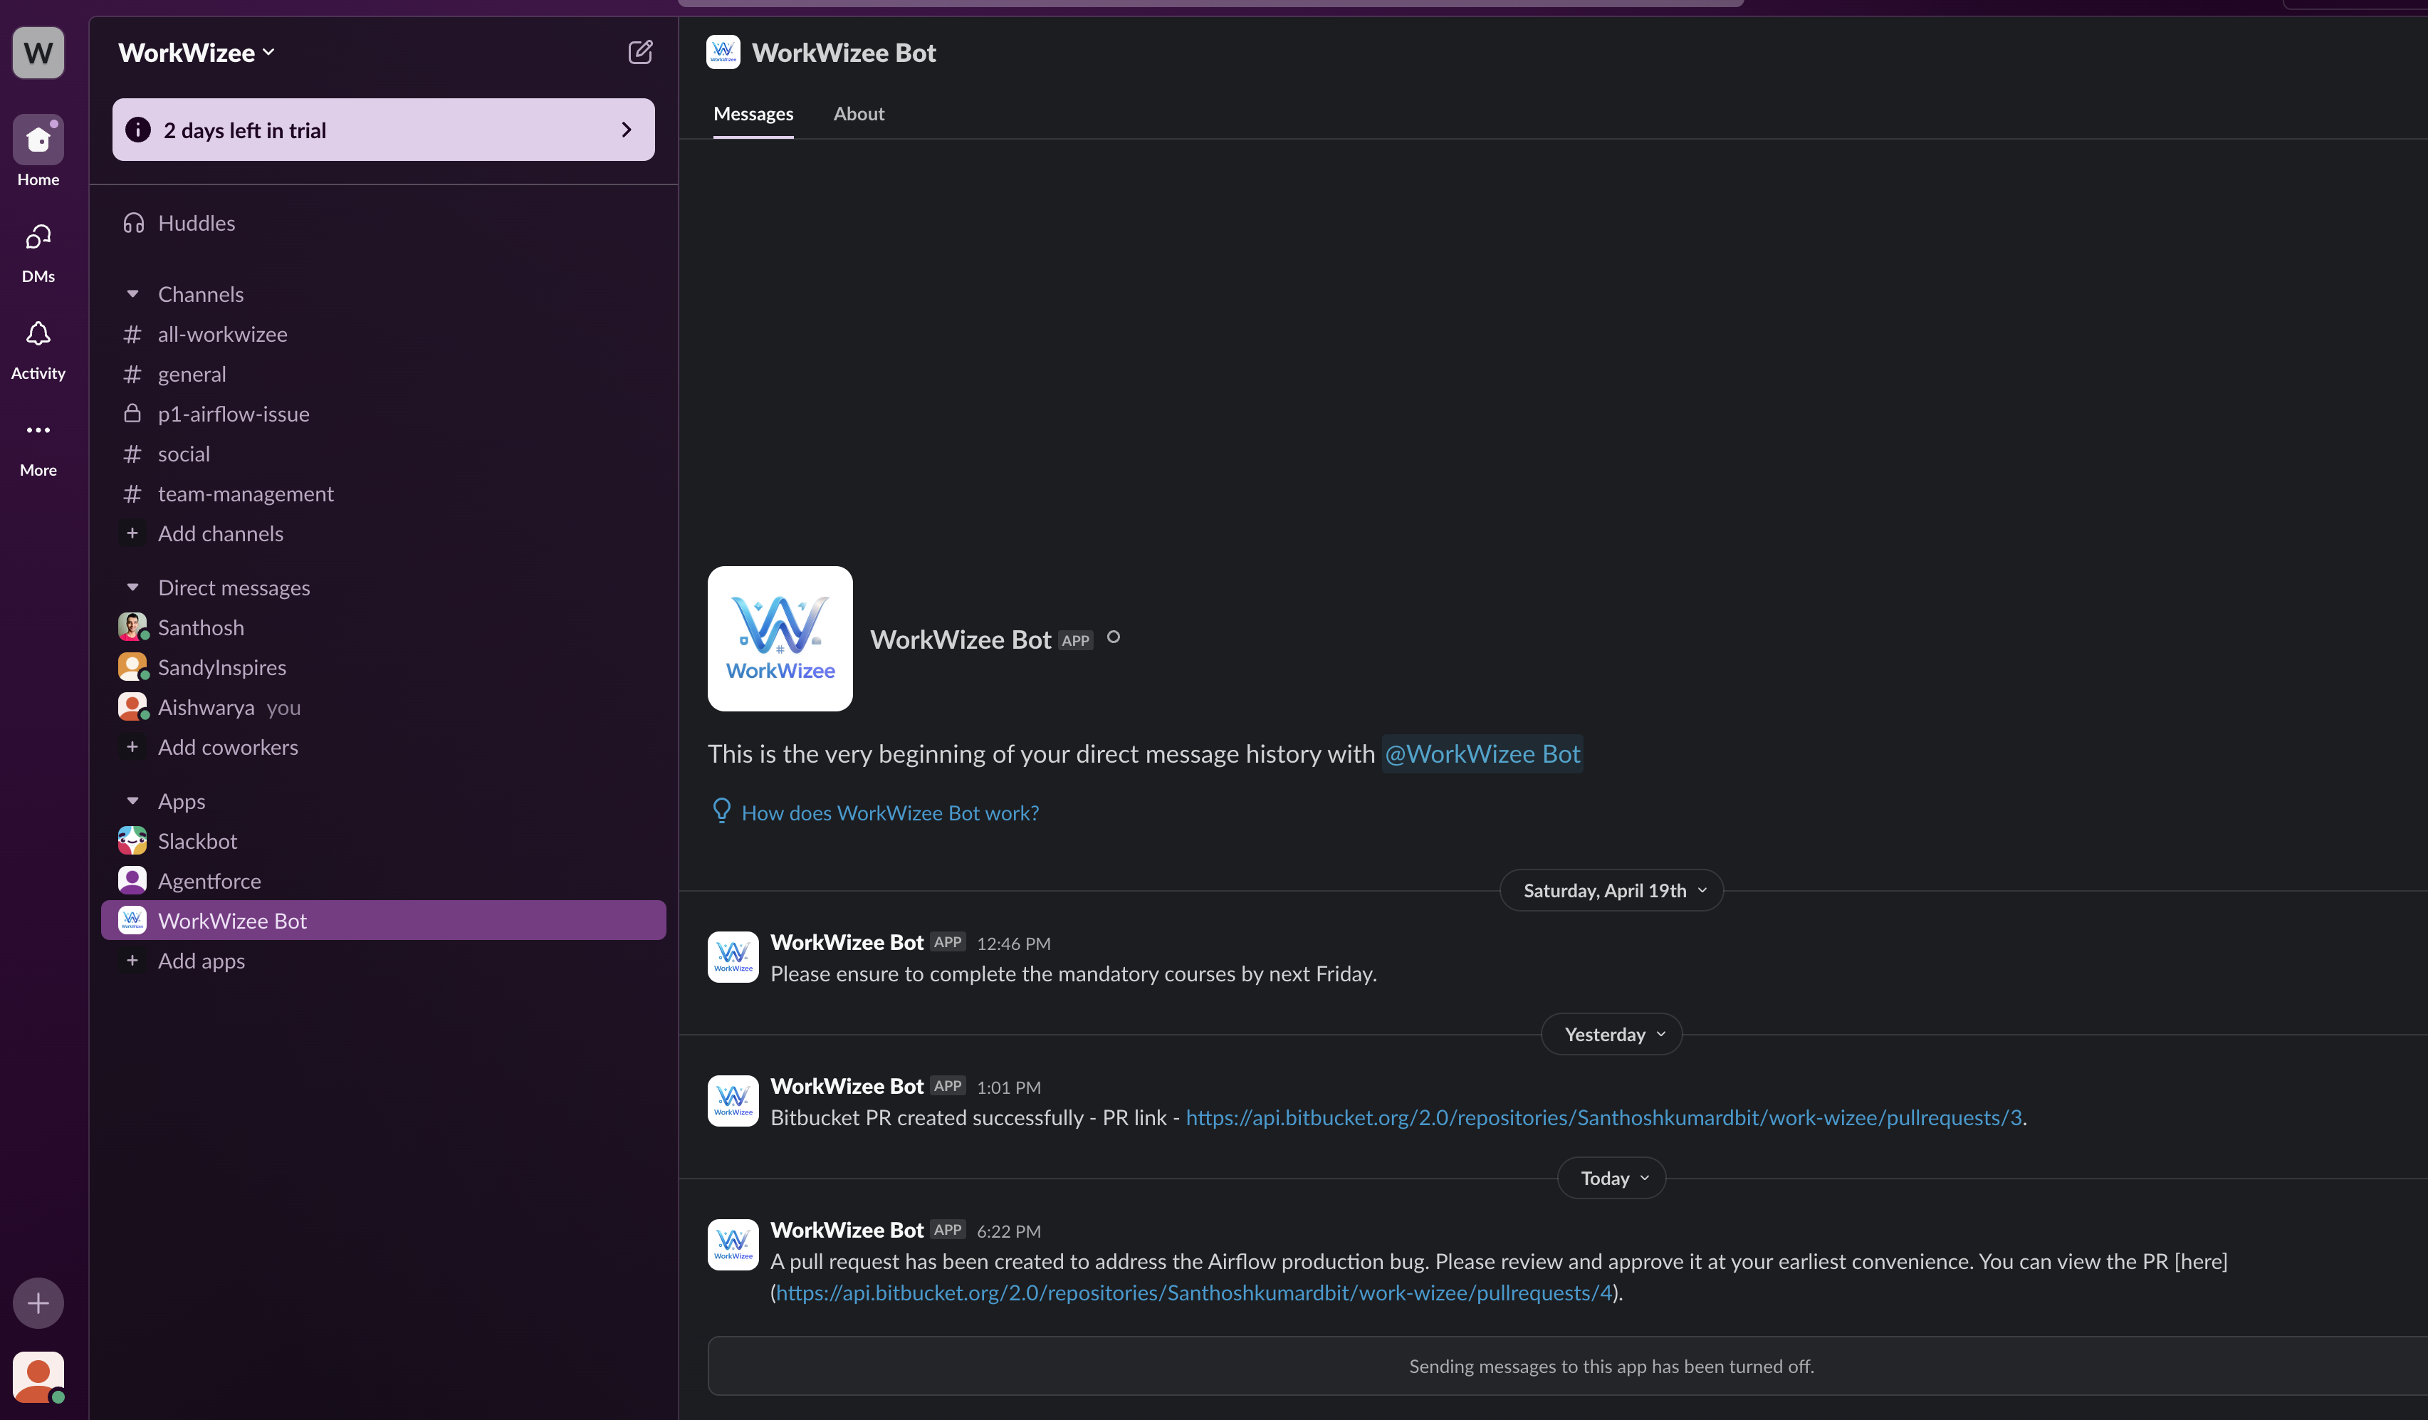Collapse the Apps section

coord(133,802)
